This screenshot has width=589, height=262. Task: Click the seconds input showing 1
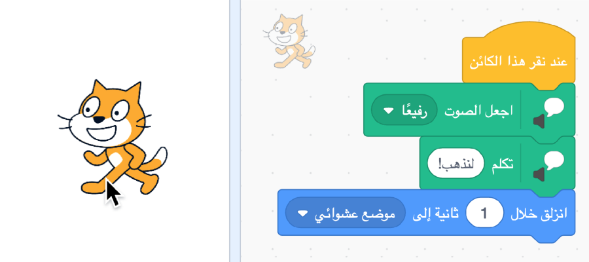click(484, 213)
